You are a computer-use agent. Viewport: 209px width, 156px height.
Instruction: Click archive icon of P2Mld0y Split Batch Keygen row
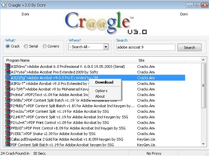[8, 106]
